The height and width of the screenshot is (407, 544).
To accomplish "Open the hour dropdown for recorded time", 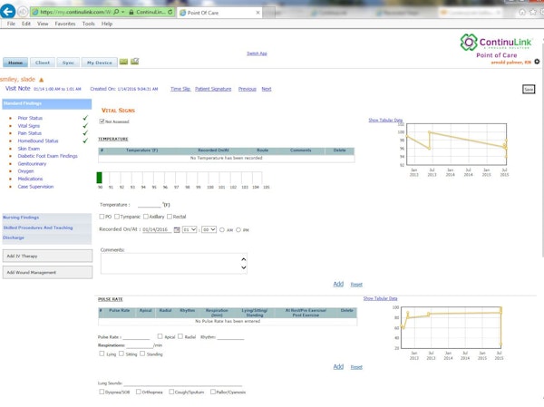I will tap(188, 230).
